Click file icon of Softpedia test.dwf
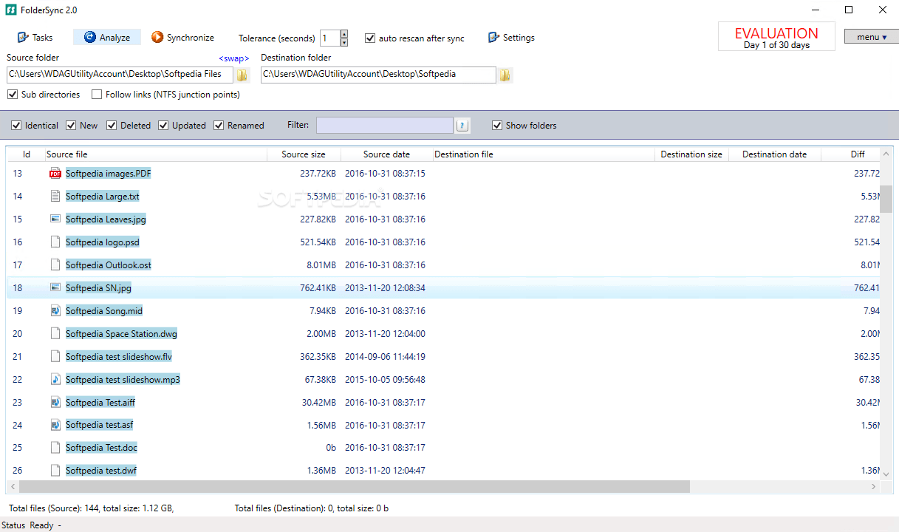 [55, 471]
